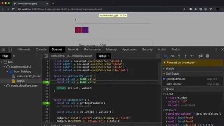224x126 pixels.
Task: Switch to Elements tab
Action: (x=24, y=49)
